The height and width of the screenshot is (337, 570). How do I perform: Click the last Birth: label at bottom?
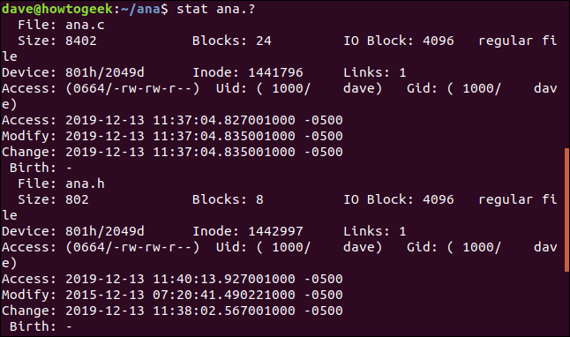point(33,326)
